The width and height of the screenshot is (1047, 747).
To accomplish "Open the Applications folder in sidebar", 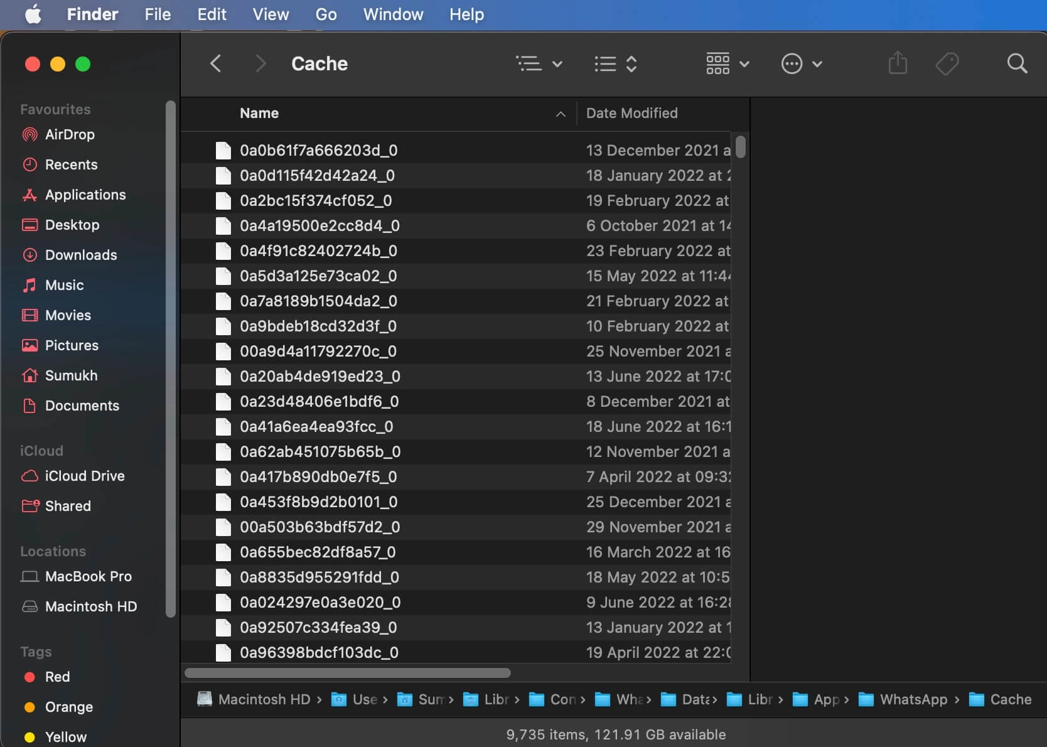I will pos(85,195).
